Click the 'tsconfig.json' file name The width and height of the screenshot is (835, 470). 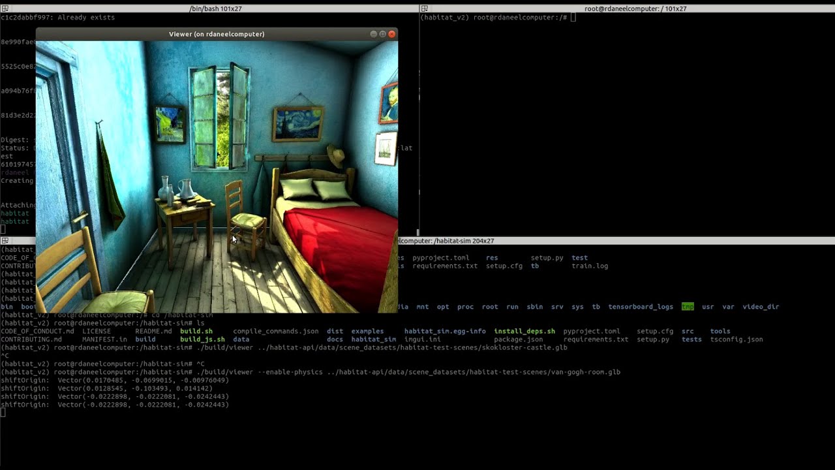(x=736, y=339)
